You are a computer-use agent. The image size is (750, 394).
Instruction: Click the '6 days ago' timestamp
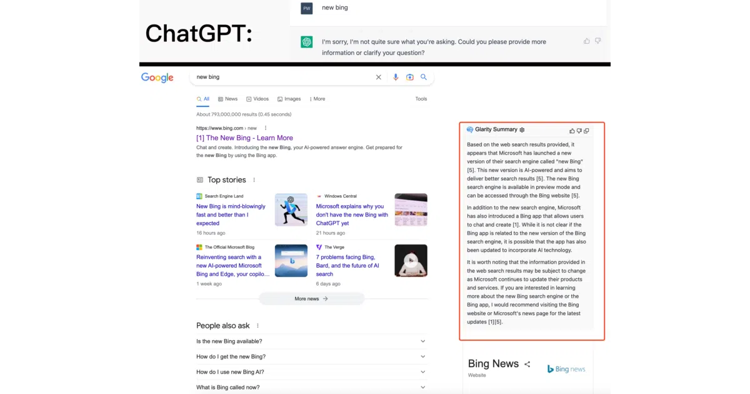click(328, 284)
